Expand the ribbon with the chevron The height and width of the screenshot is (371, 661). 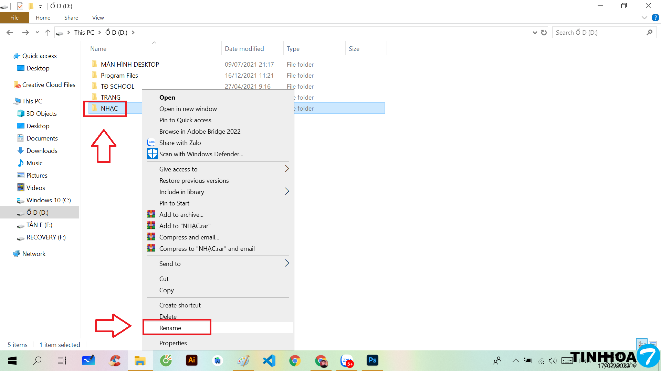[644, 18]
